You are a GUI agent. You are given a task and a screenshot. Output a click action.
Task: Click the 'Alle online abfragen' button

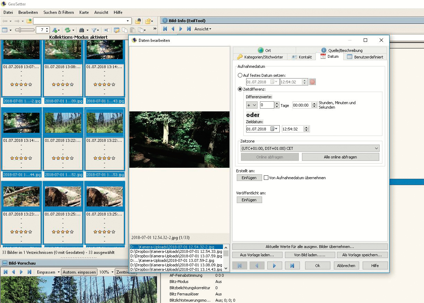coord(340,157)
